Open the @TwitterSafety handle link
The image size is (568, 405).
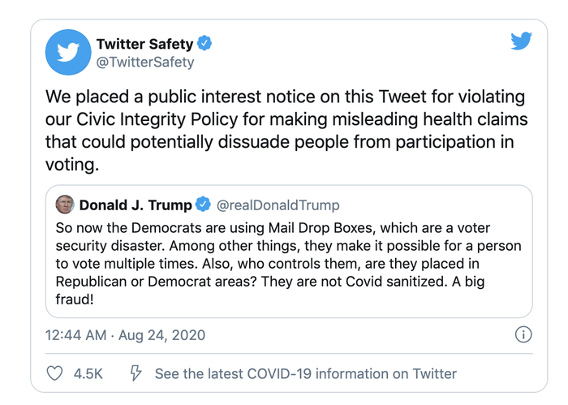(145, 62)
